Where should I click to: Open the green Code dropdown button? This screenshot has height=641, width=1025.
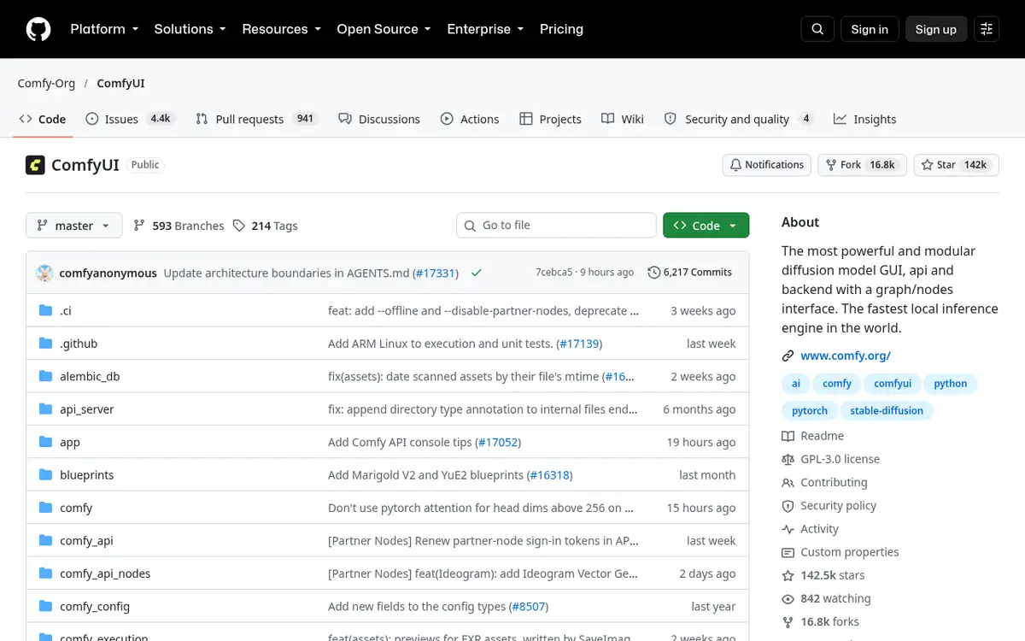pos(706,226)
